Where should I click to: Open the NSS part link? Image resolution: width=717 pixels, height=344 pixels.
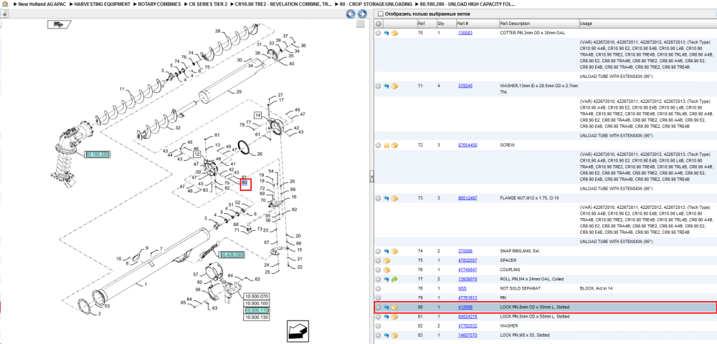[462, 289]
